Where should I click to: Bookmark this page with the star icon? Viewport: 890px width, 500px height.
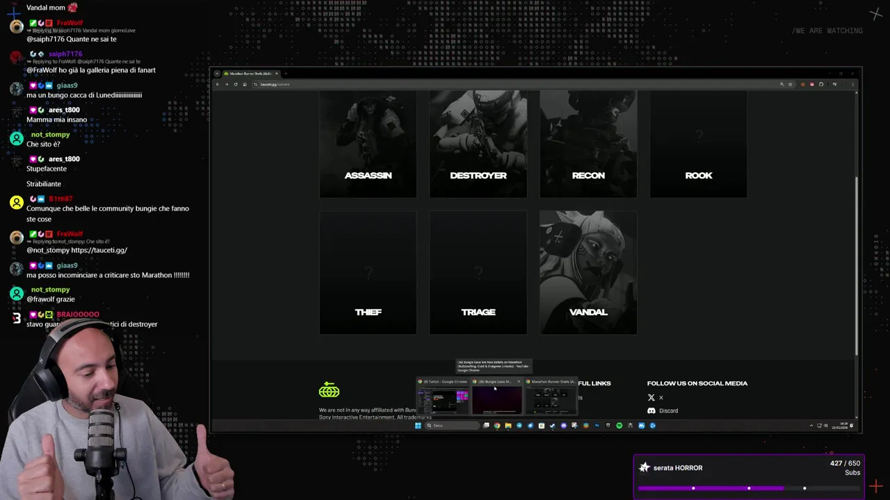pos(791,84)
